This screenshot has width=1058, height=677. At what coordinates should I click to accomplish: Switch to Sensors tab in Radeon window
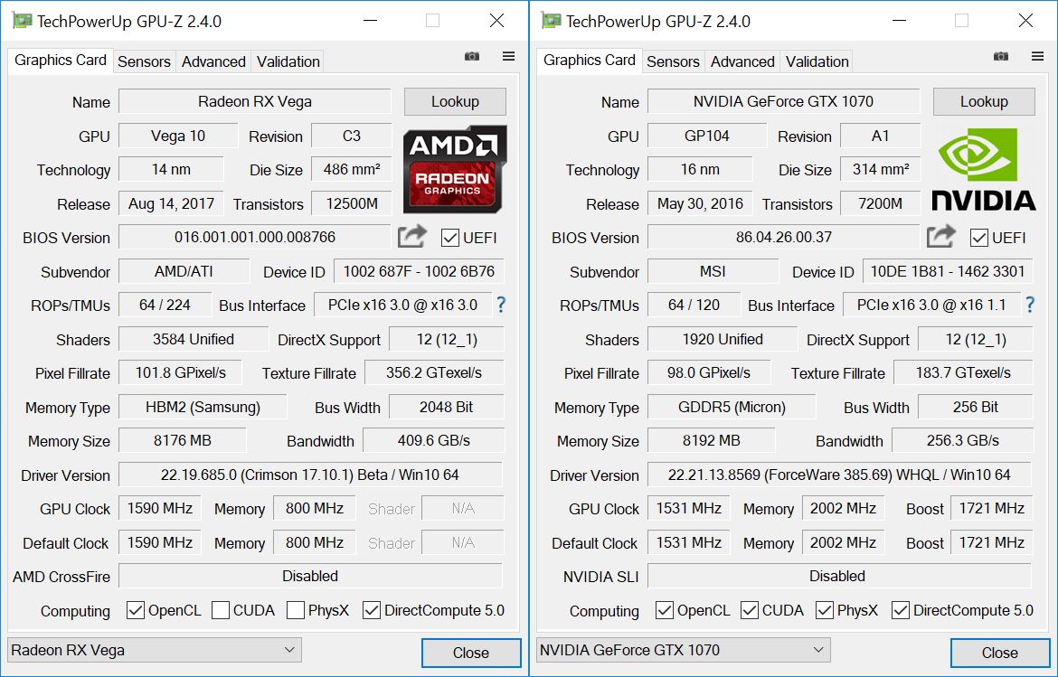coord(144,61)
